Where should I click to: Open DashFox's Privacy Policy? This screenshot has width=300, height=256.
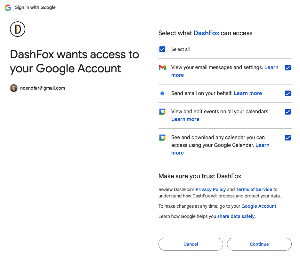(211, 189)
